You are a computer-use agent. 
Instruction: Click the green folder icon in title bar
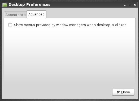(x=5, y=5)
